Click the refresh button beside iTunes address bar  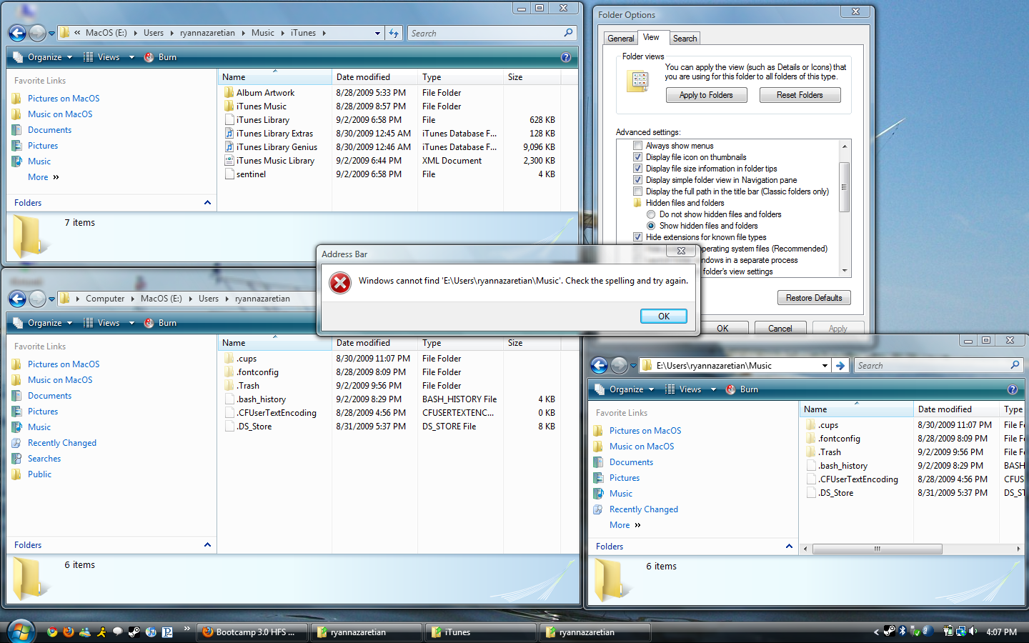point(394,33)
